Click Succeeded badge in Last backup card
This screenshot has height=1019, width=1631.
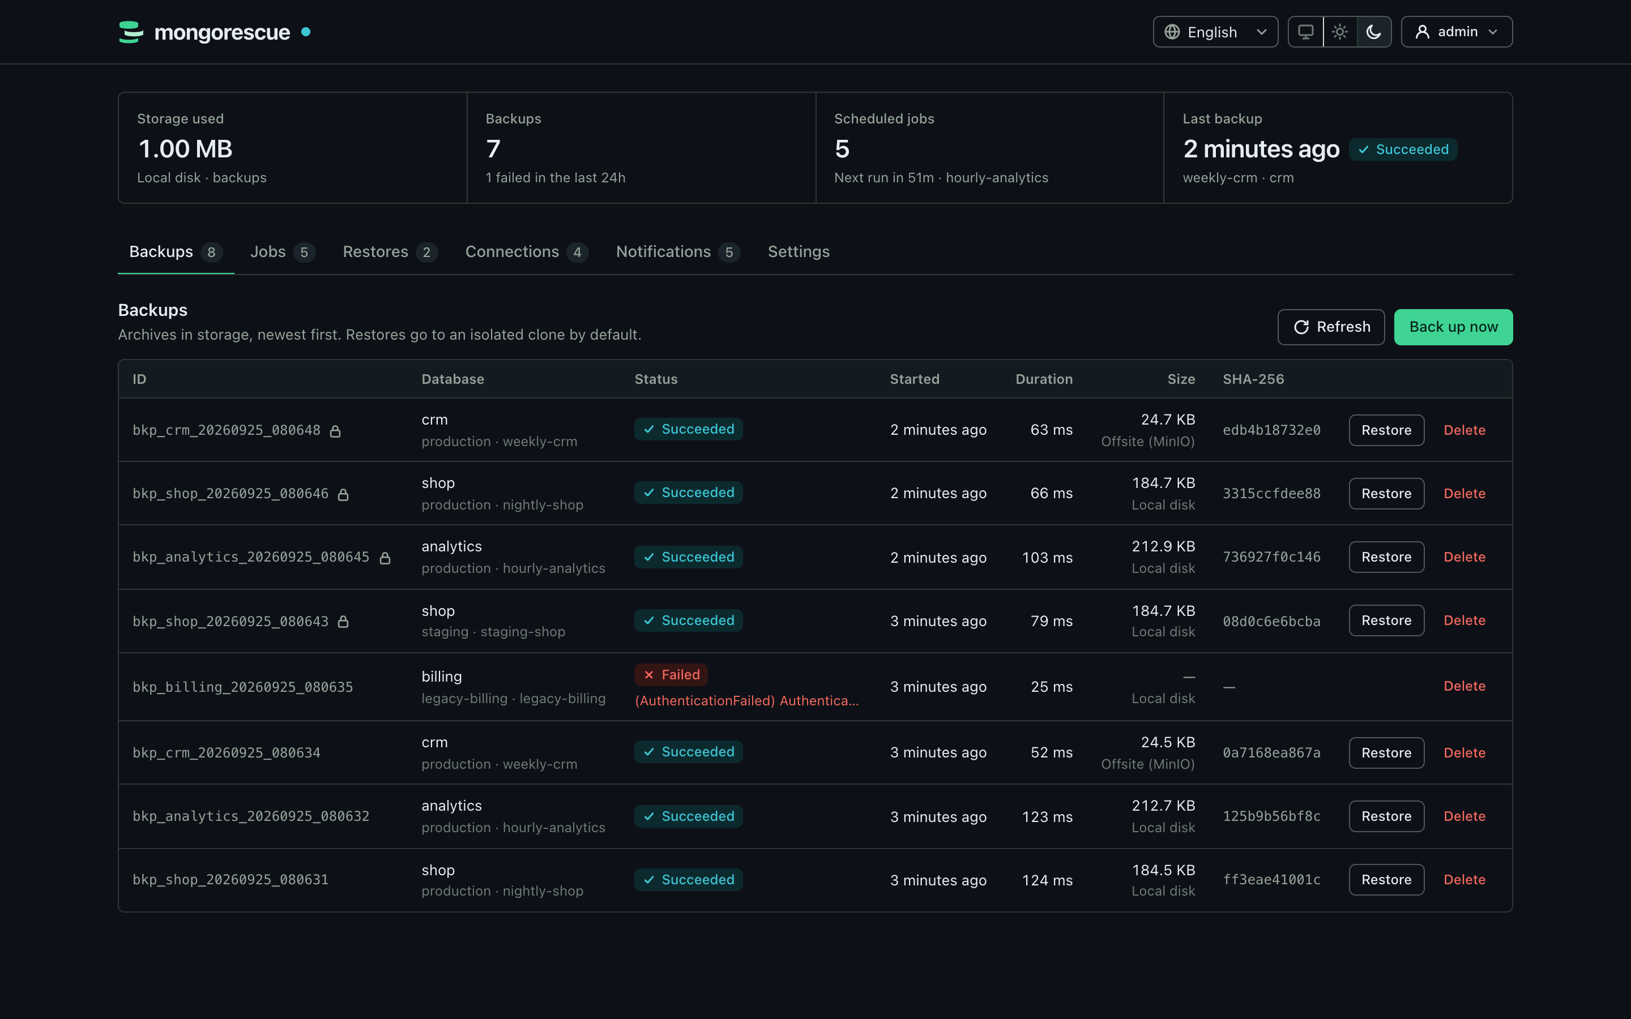coord(1403,149)
